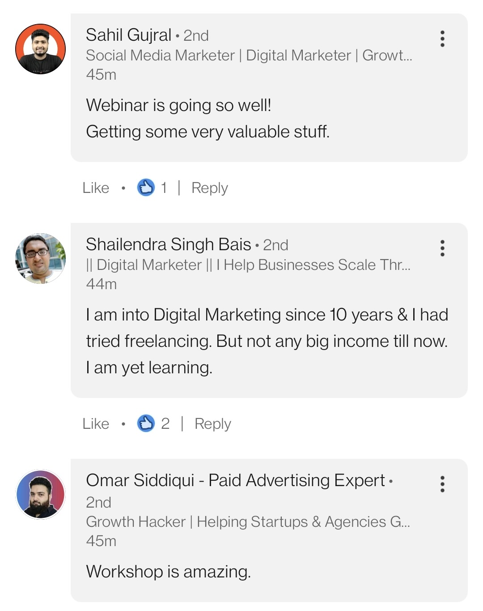Reply to Omar Siddiqui's comment
The height and width of the screenshot is (611, 483).
pos(212,609)
